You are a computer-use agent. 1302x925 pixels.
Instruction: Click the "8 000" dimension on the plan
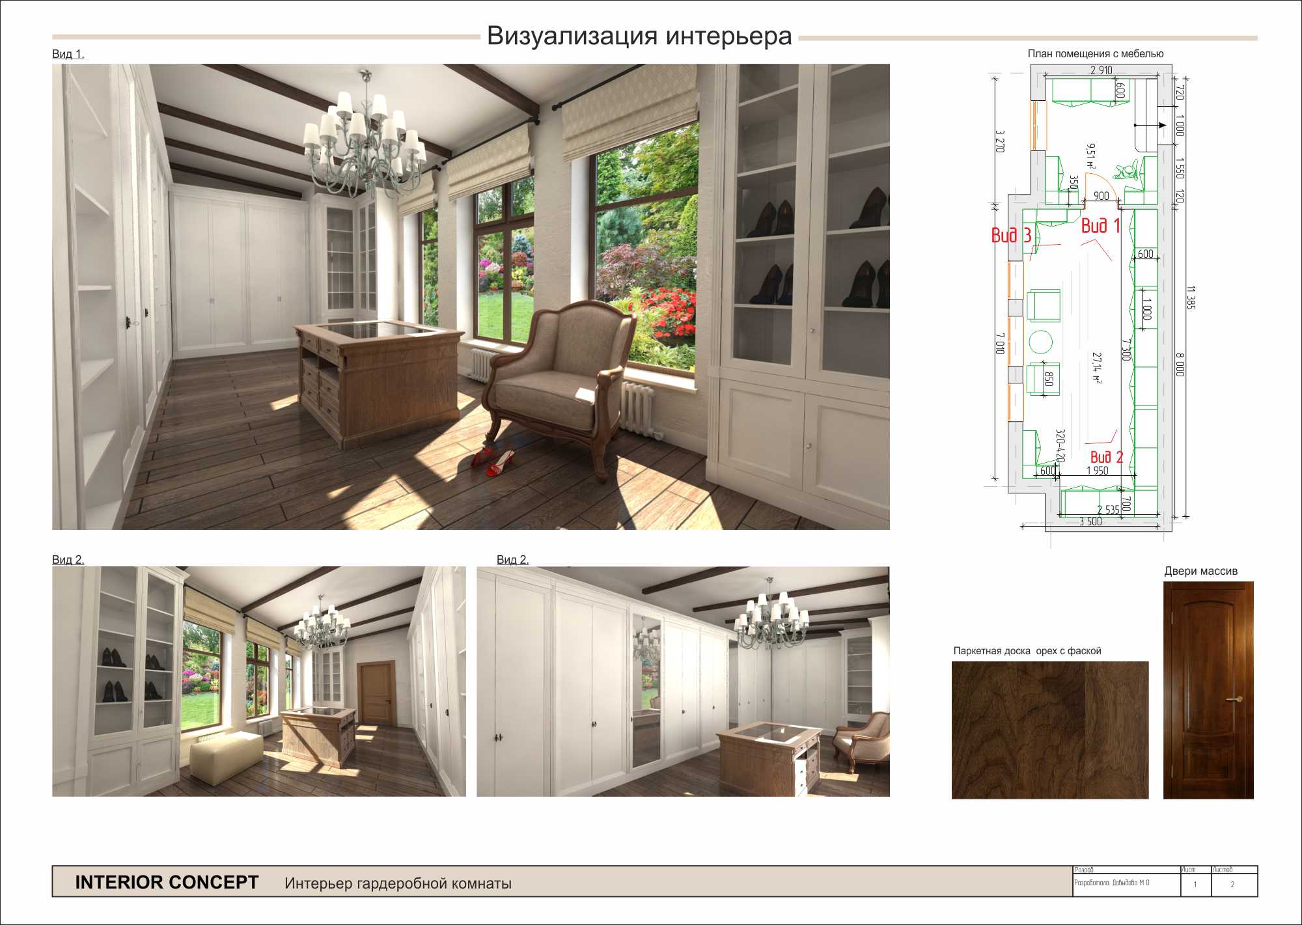point(1180,365)
